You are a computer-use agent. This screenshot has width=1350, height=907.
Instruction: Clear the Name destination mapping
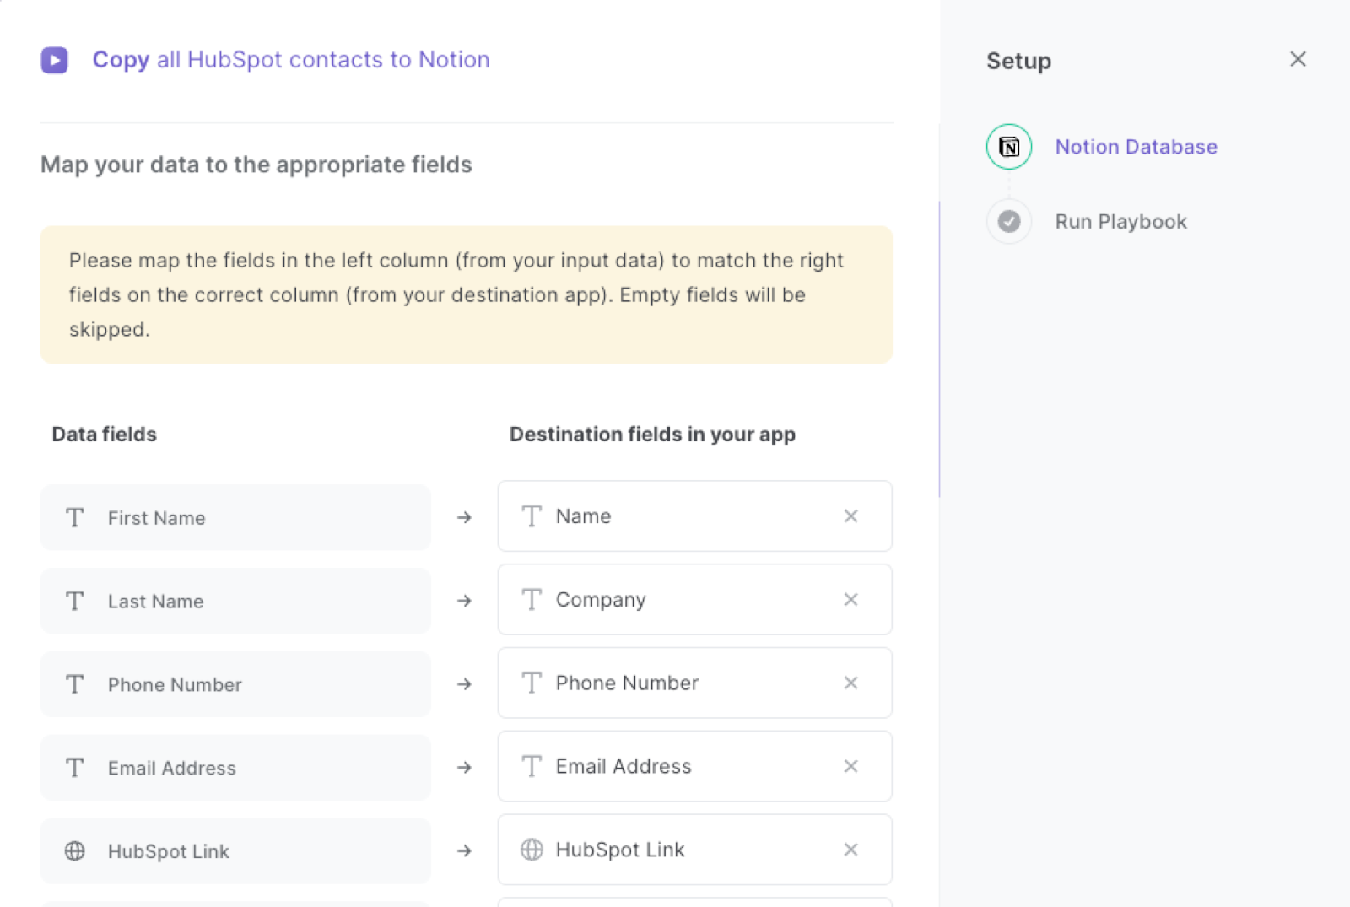pos(850,516)
